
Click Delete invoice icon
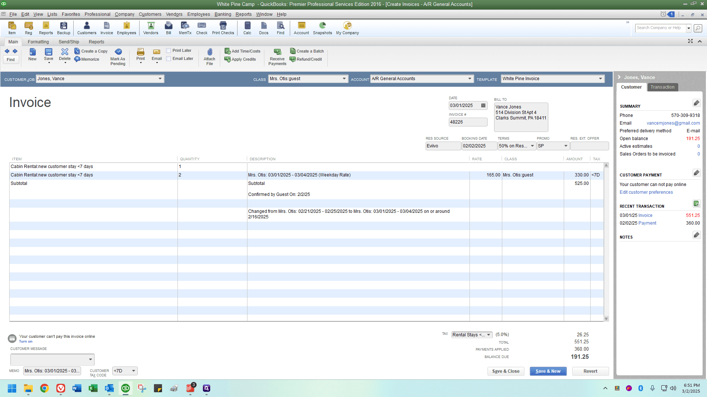(x=64, y=55)
